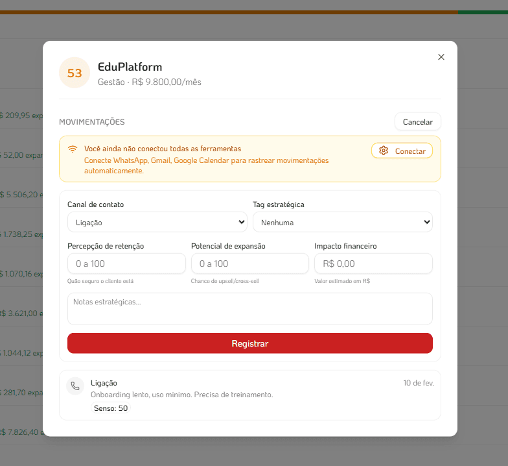The image size is (508, 466).
Task: Click background value 3.621,00
Action: (x=21, y=313)
